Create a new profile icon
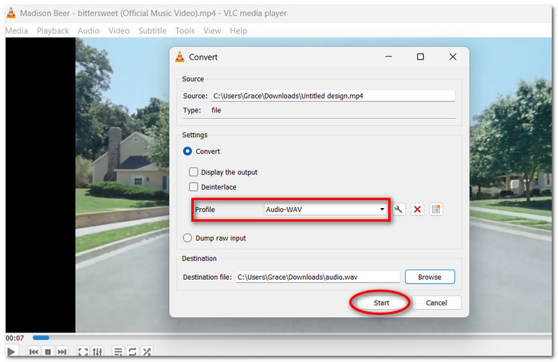The width and height of the screenshot is (558, 362). point(436,209)
